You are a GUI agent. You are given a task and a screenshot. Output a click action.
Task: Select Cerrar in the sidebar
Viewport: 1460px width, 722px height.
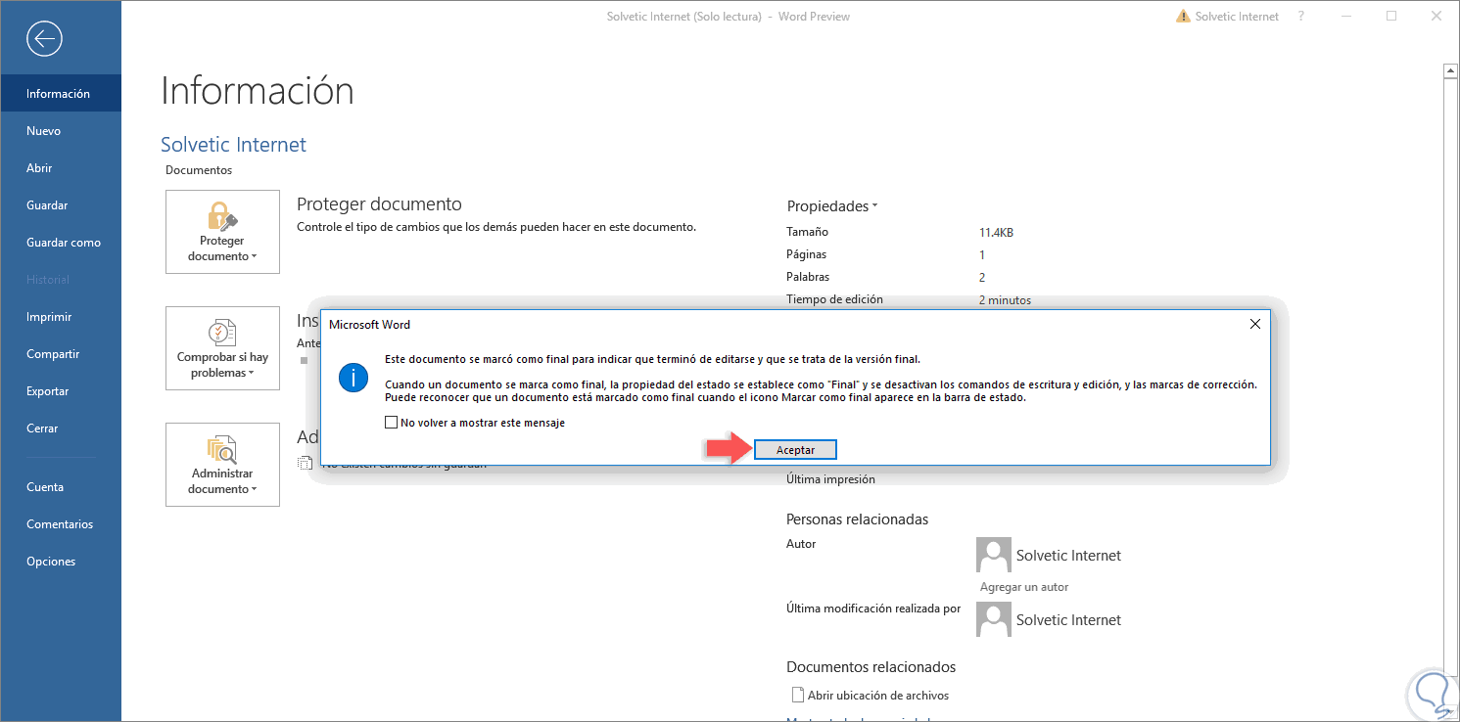[61, 429]
